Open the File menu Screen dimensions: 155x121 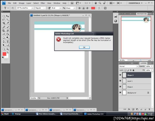click(x=9, y=3)
